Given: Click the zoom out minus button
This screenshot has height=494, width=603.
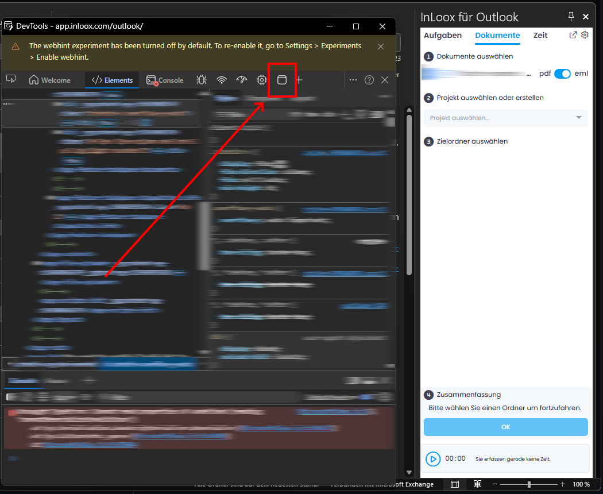Looking at the screenshot, I should coord(495,484).
